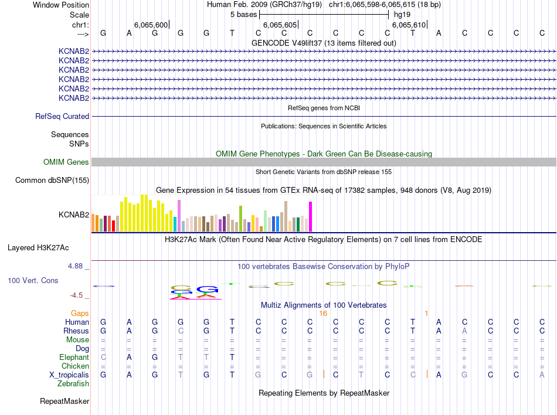This screenshot has height=415, width=557.
Task: Open 'Short Genetic Variants from dbSNP release 155' title
Action: (324, 172)
